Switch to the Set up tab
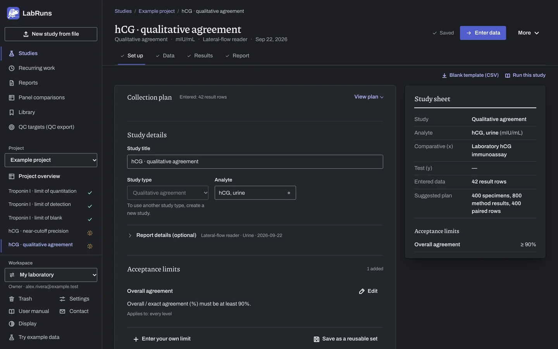Image resolution: width=558 pixels, height=349 pixels. click(x=131, y=56)
